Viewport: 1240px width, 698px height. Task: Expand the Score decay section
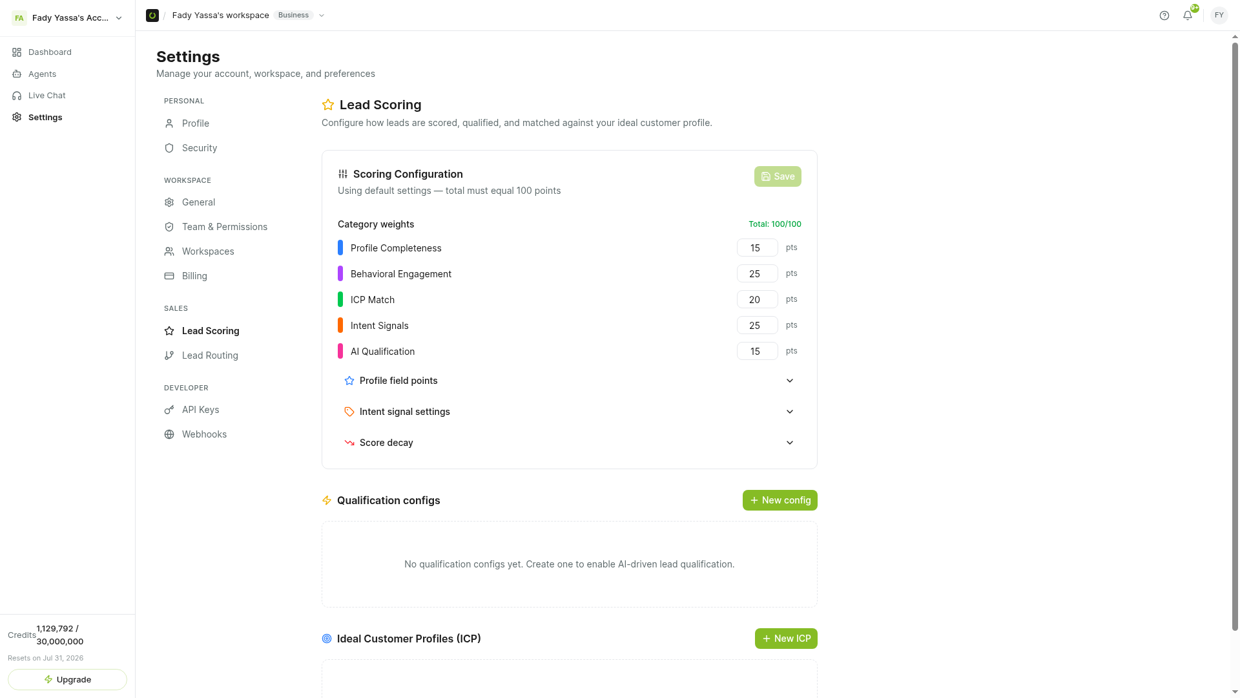coord(569,443)
